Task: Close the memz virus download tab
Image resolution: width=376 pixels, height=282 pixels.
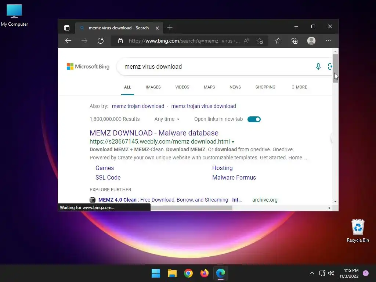Action: 157,28
